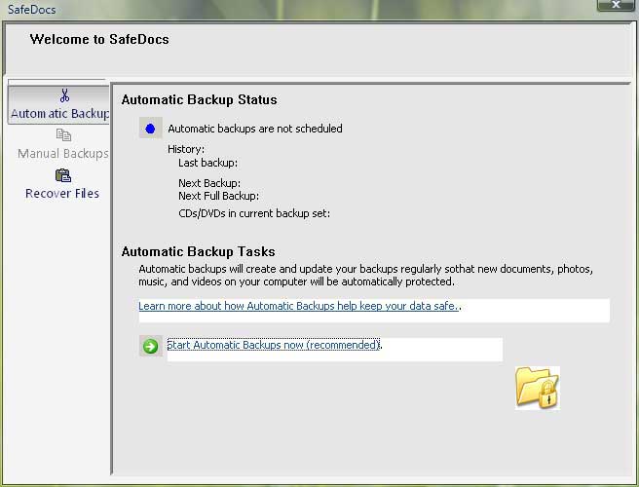
Task: Click the 'Last backup:' label
Action: (x=207, y=163)
